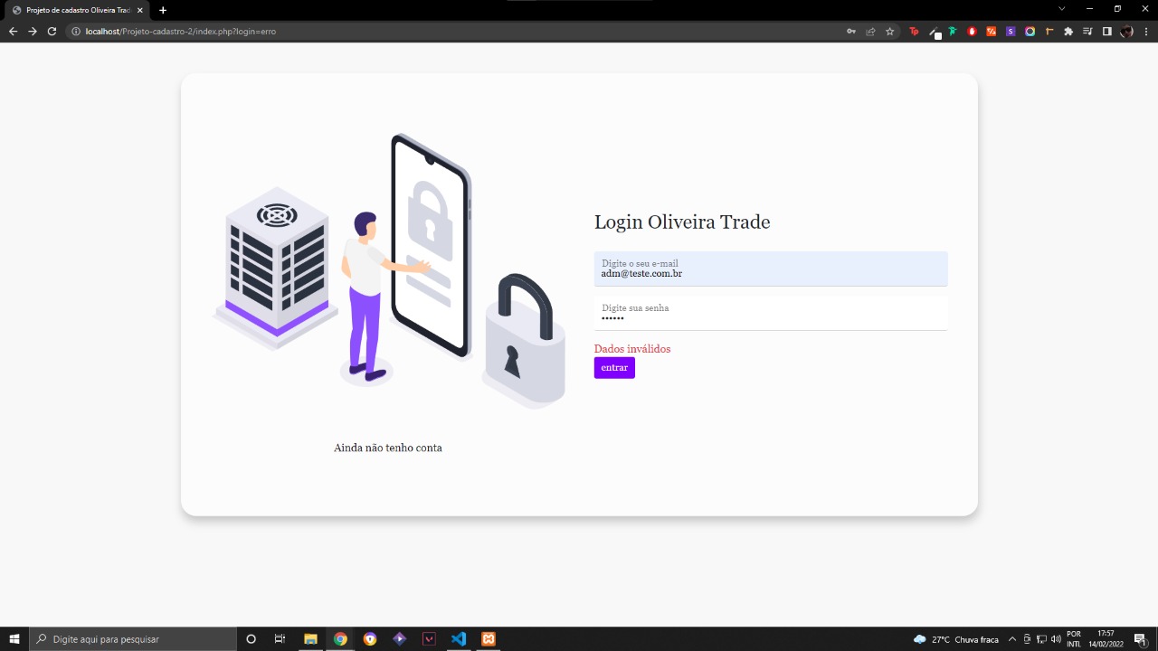
Task: Open the saved passwords key icon
Action: click(851, 31)
